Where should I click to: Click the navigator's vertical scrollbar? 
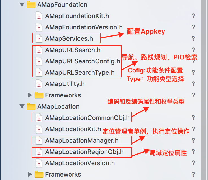(203, 90)
